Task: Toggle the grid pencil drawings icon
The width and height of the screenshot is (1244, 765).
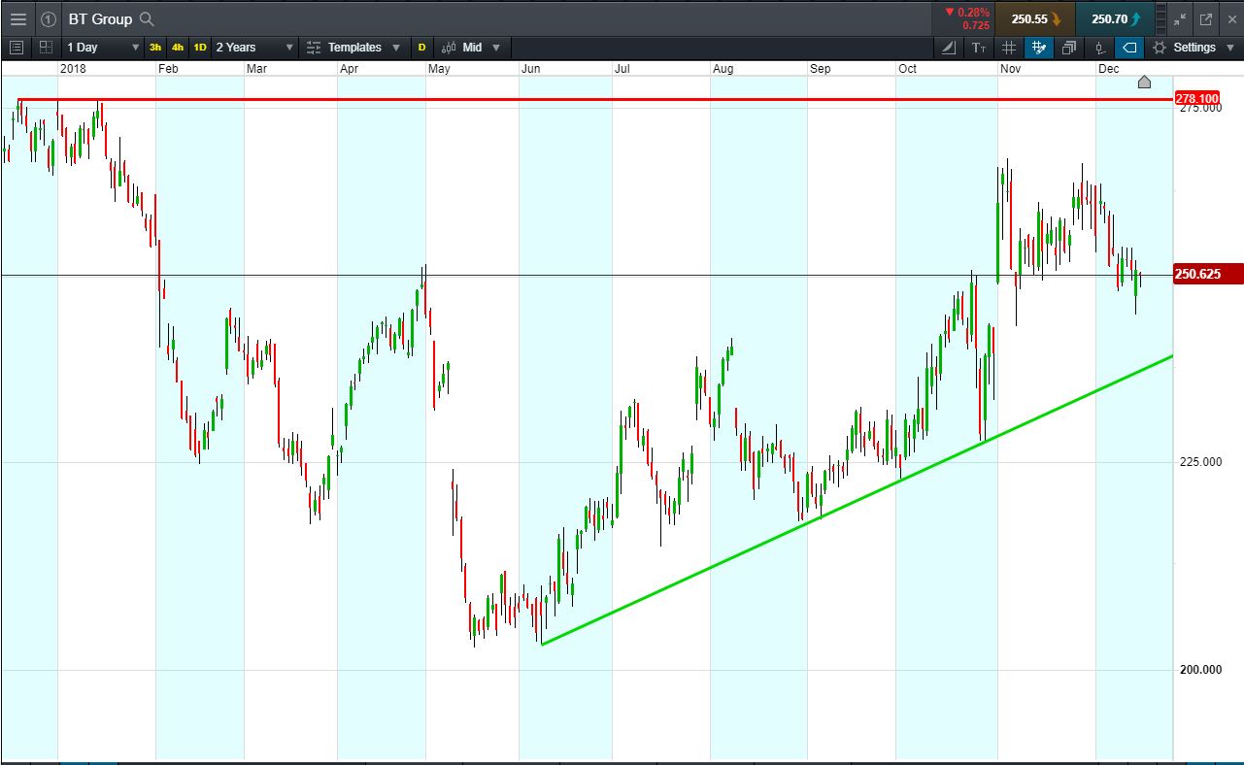Action: (1039, 48)
